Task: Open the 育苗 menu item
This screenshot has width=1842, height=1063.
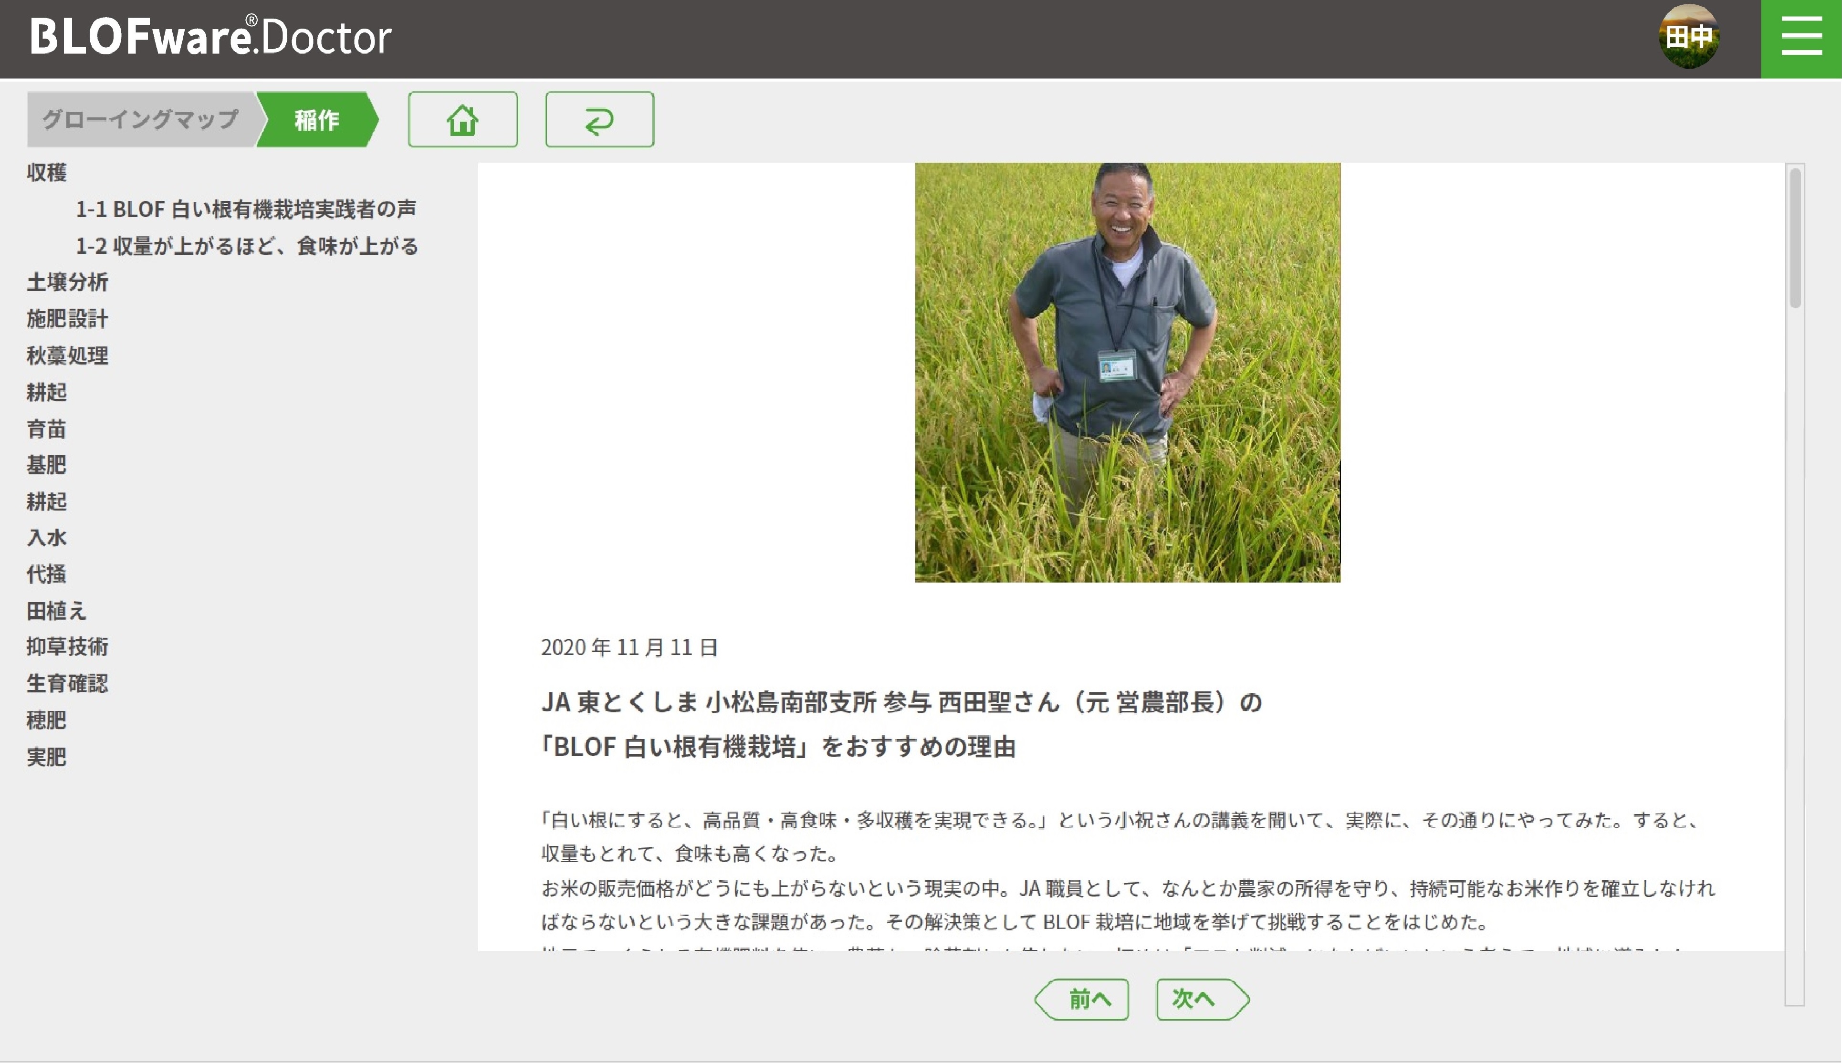Action: (47, 428)
